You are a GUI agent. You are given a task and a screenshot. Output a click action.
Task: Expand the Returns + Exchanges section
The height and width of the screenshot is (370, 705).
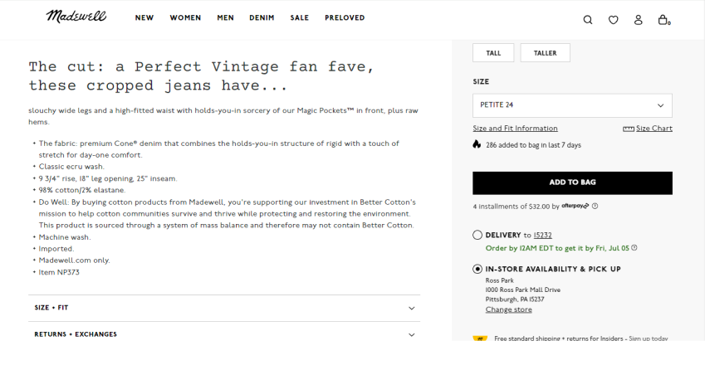(224, 334)
